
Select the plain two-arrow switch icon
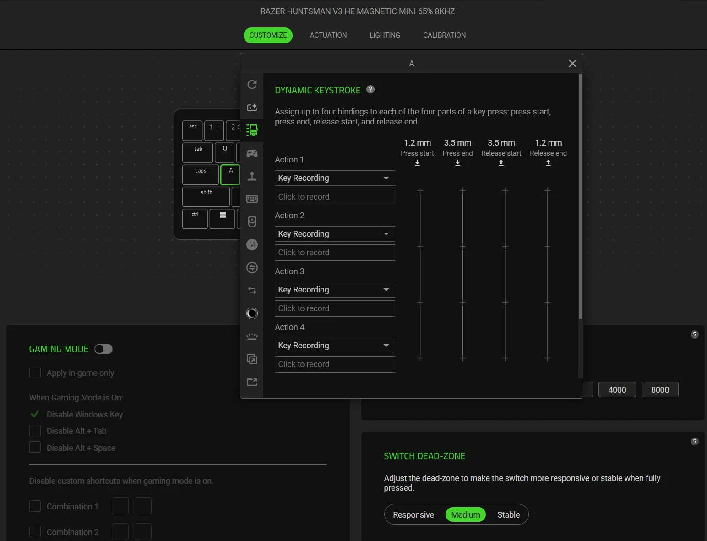tap(252, 290)
